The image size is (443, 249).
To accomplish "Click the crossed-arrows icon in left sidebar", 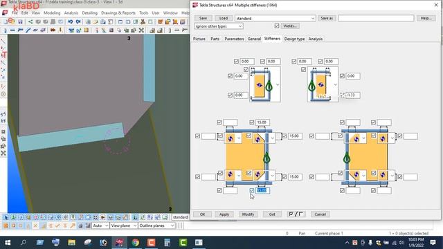I will pyautogui.click(x=3, y=153).
